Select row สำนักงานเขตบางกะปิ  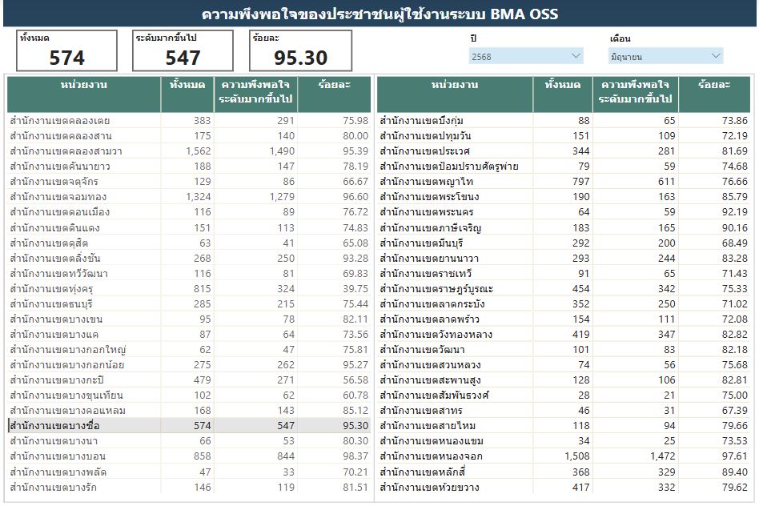click(189, 380)
